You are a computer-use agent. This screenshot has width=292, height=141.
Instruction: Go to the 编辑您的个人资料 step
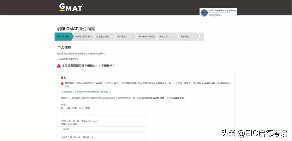(x=84, y=37)
